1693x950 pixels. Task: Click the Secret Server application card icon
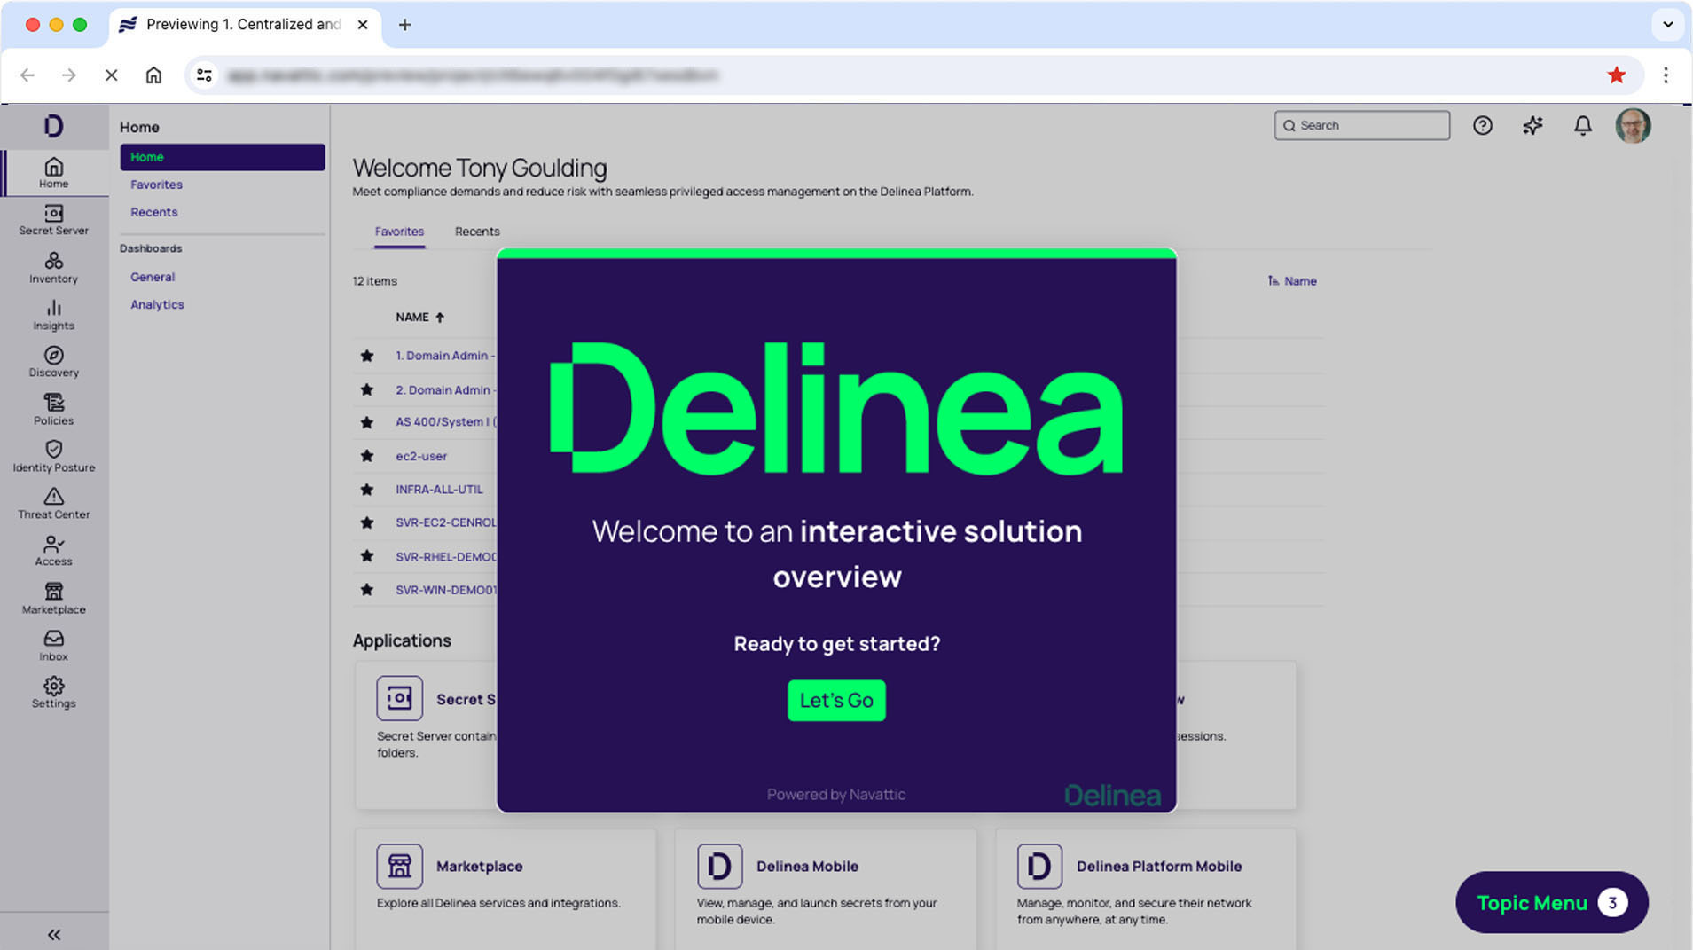[399, 698]
